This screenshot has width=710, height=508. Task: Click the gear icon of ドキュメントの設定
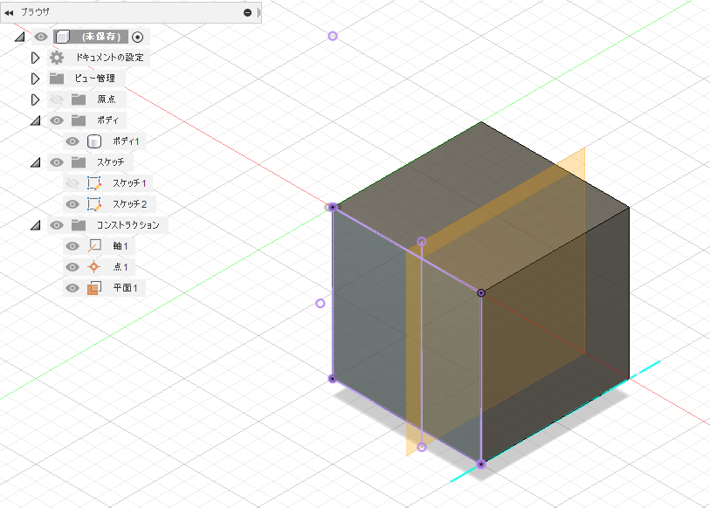57,58
